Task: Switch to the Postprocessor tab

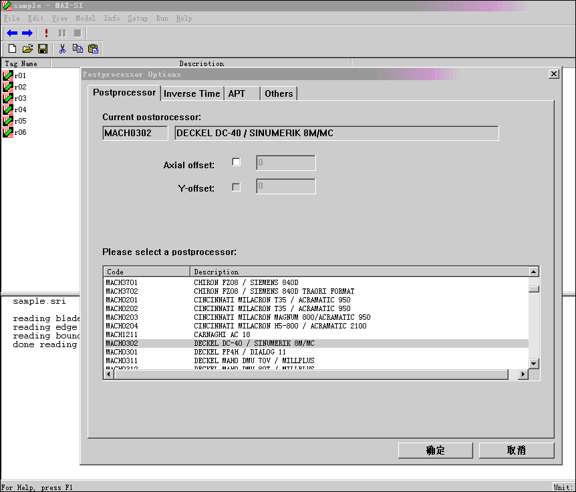Action: (x=124, y=92)
